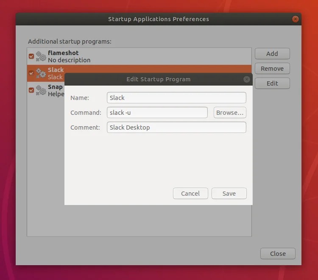
Task: Save the edited startup program
Action: [x=229, y=193]
